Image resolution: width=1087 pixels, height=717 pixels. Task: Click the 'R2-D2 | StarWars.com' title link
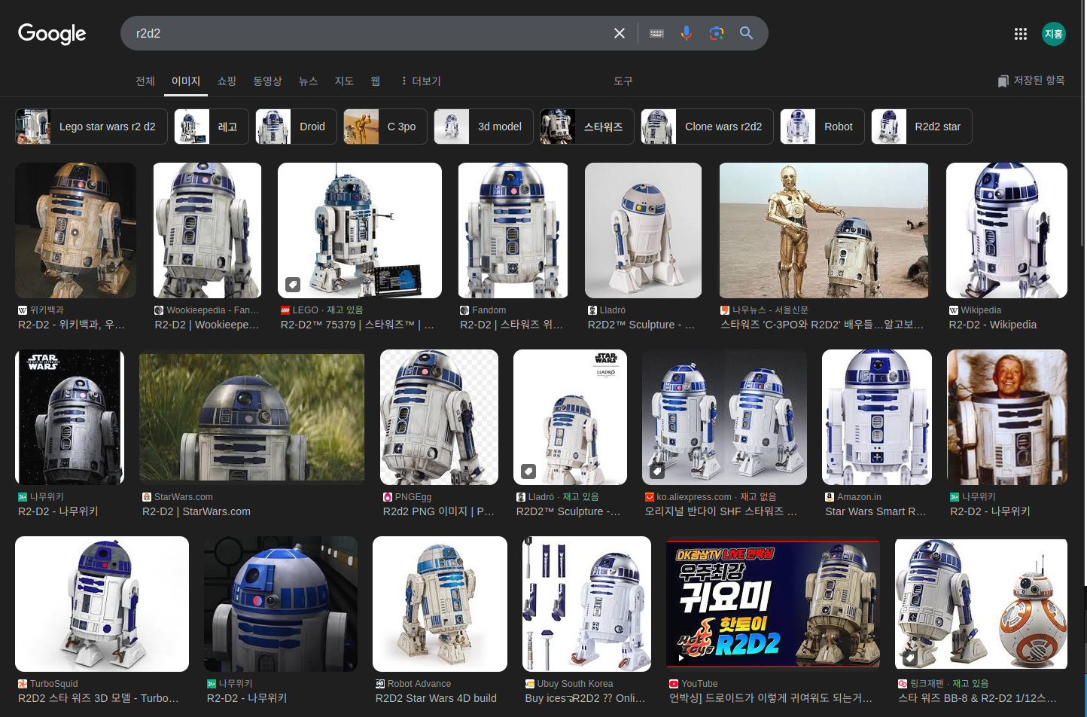pyautogui.click(x=196, y=511)
